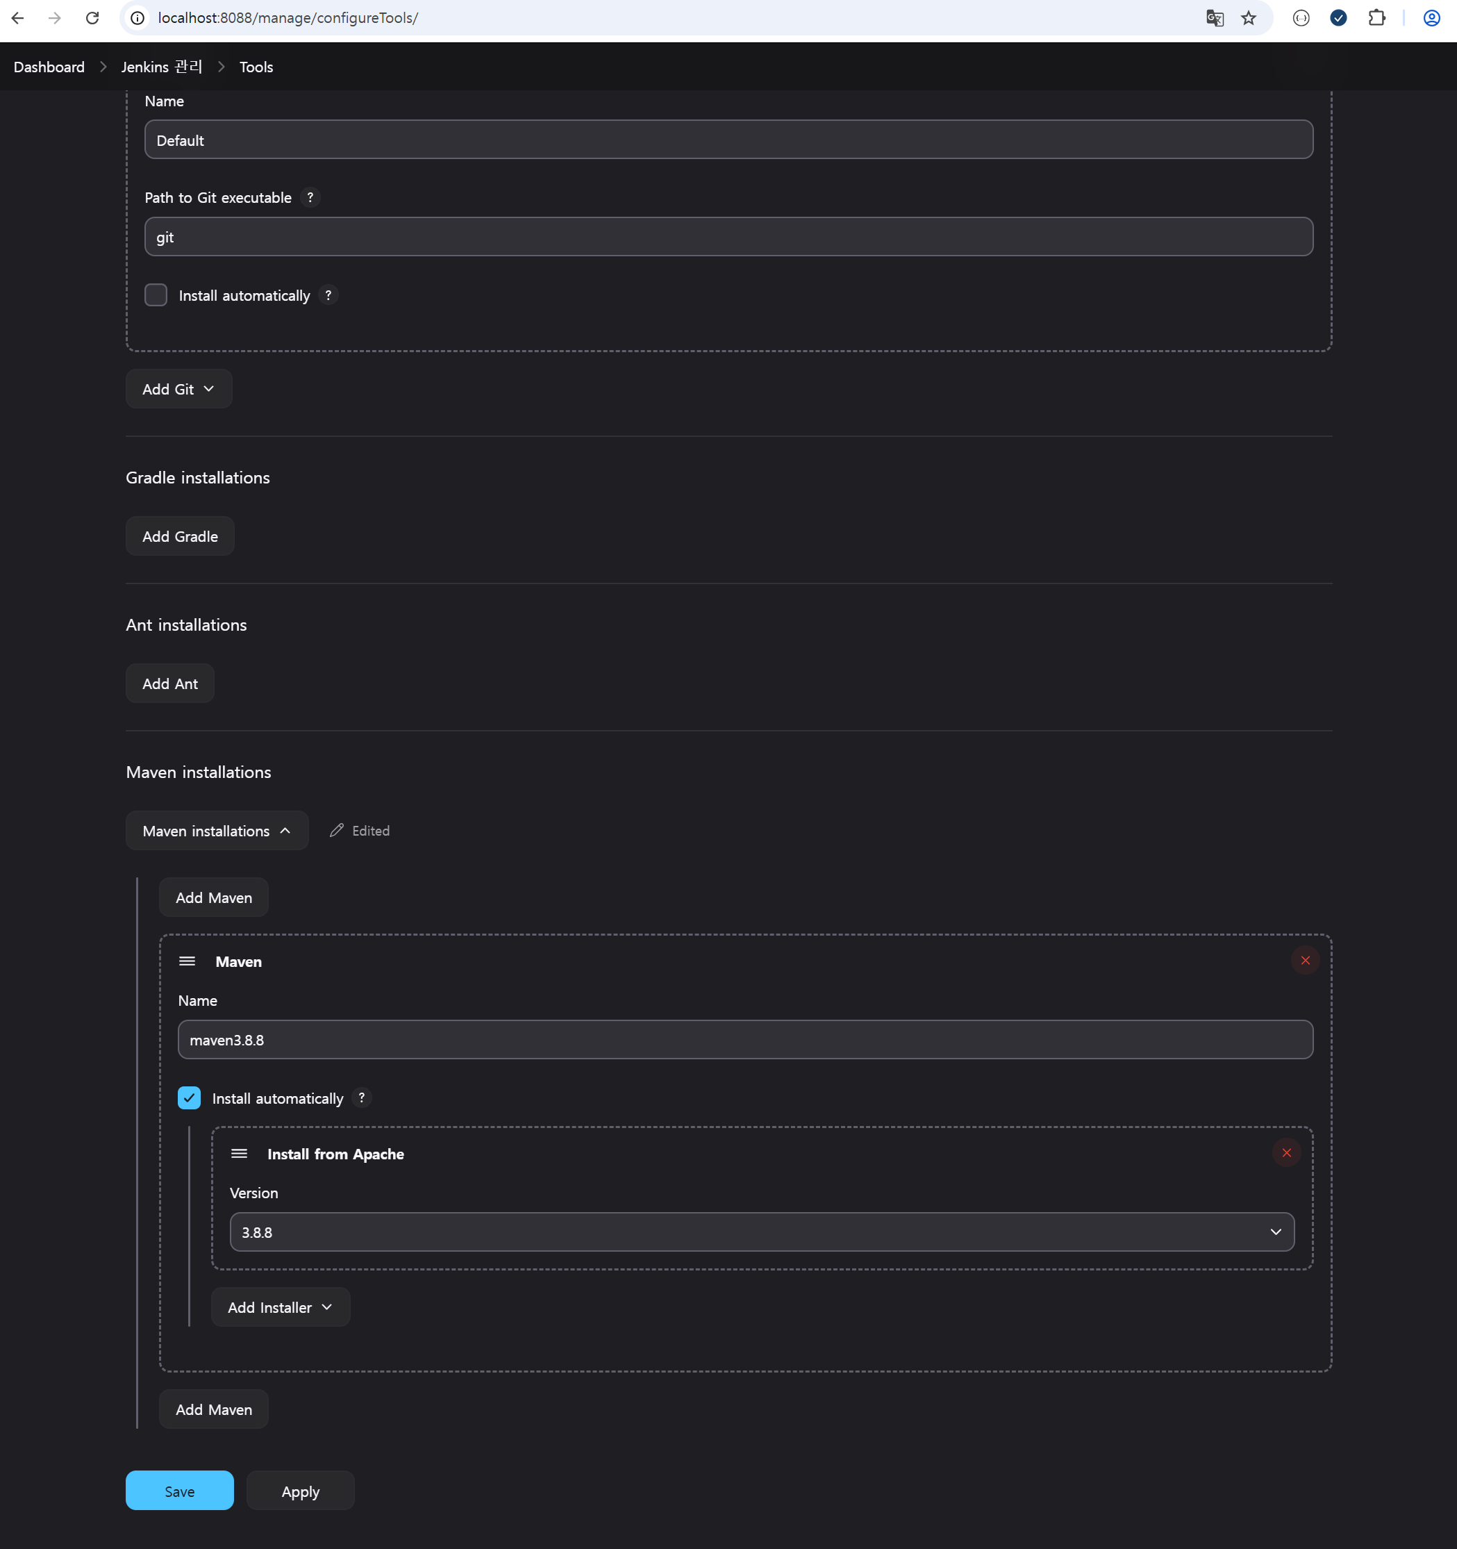This screenshot has height=1549, width=1457.
Task: Open the browser extensions puzzle icon
Action: coord(1376,18)
